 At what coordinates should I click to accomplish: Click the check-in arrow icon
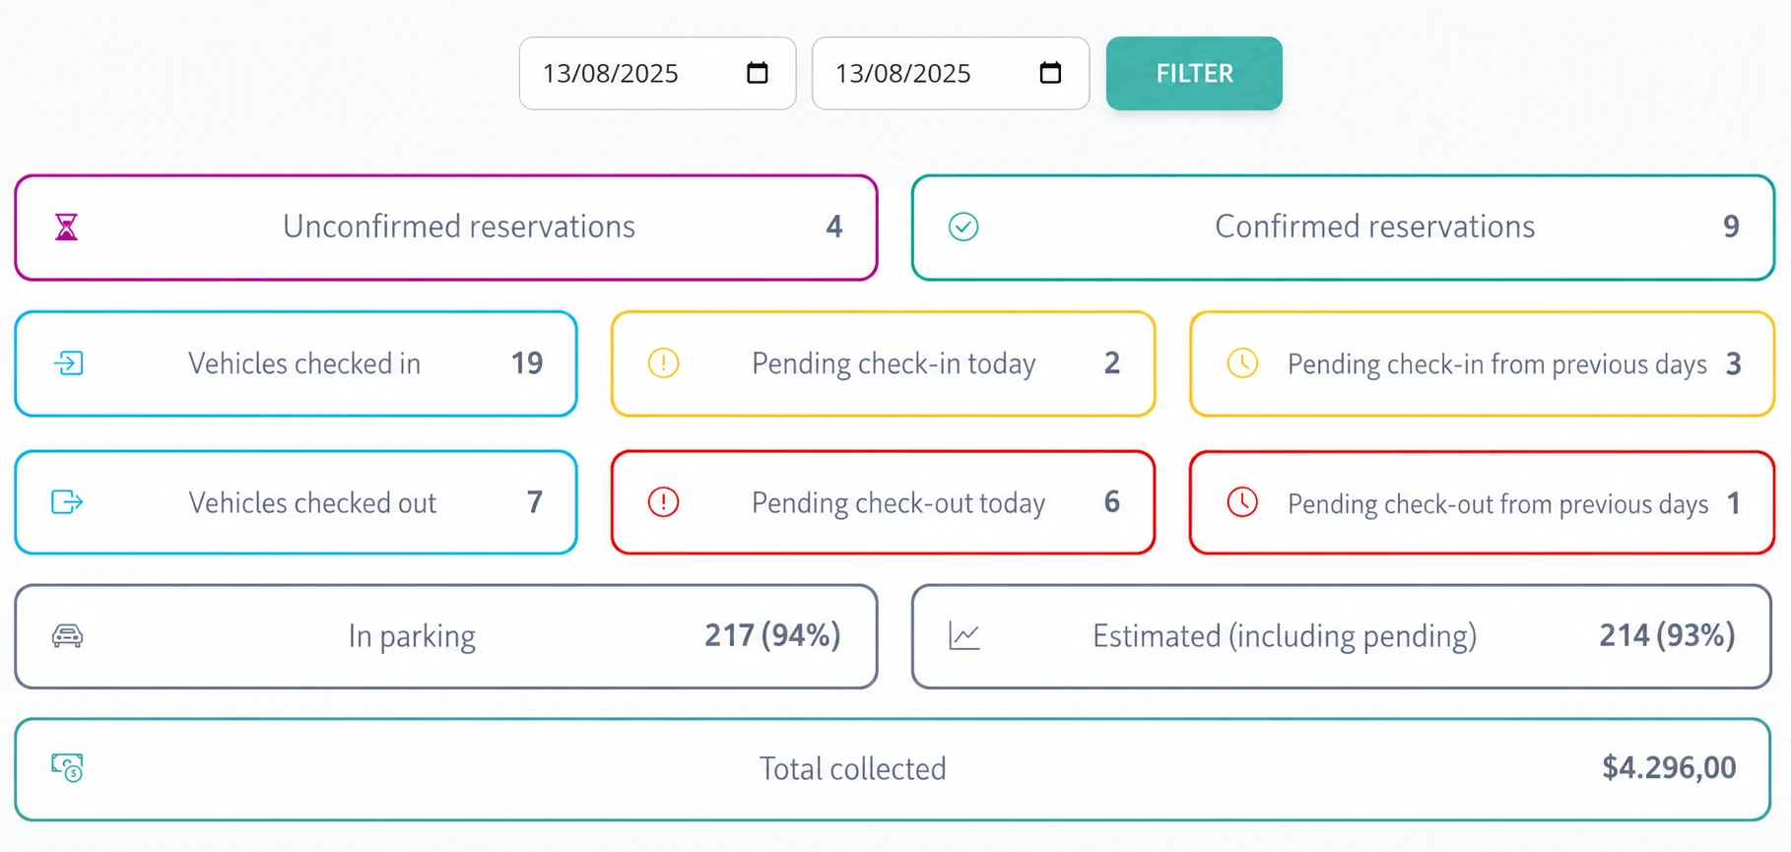[68, 363]
